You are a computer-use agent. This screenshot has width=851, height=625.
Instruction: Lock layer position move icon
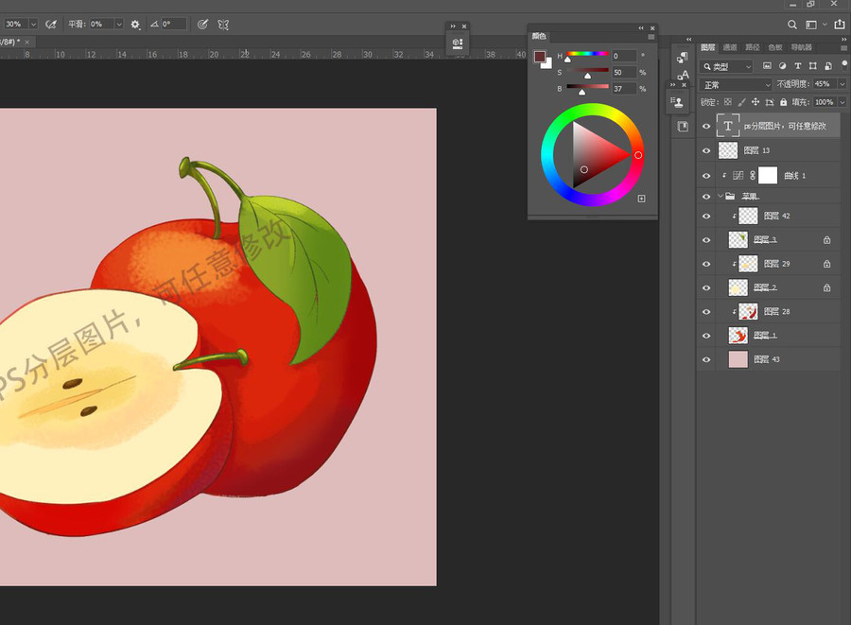click(755, 102)
